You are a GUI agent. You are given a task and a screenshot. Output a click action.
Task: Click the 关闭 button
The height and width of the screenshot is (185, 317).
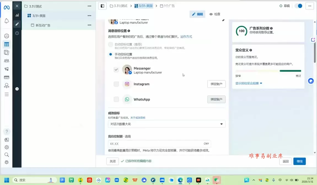[112, 161]
